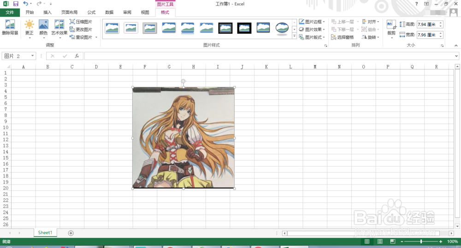Open the Picture Border (图片边框) dropdown
The image size is (461, 248).
pos(312,22)
